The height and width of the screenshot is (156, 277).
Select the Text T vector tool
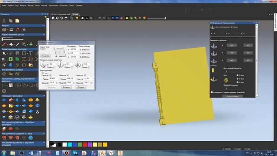tap(31, 53)
